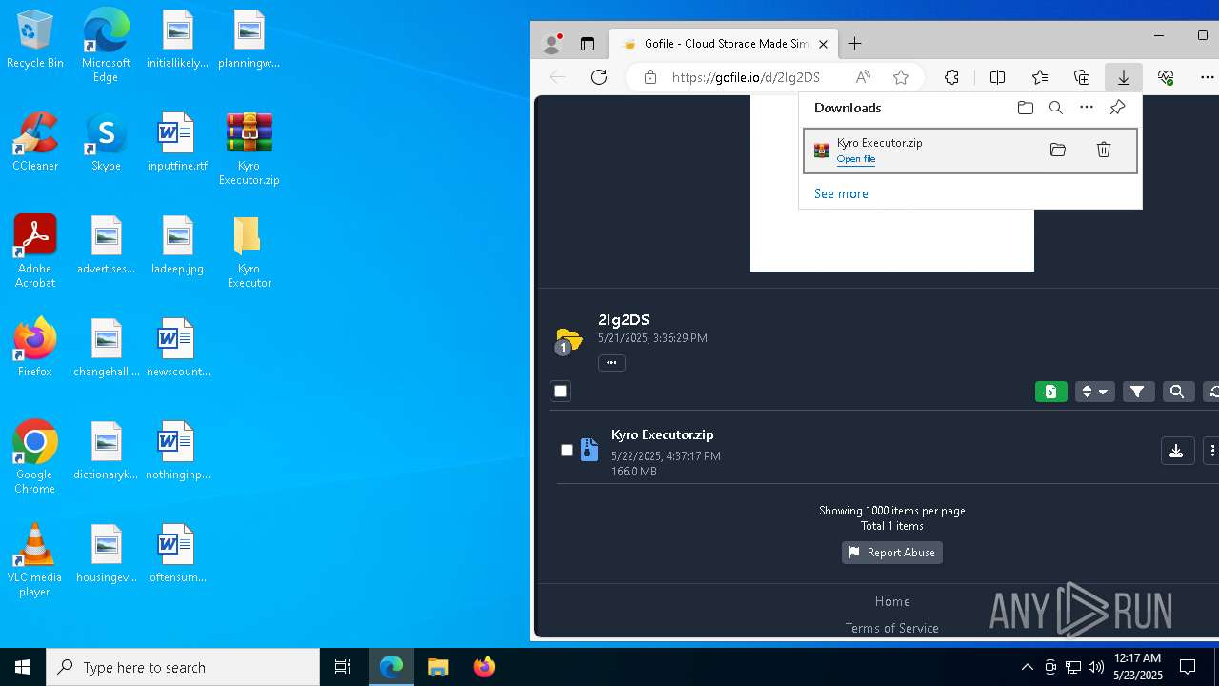Click See more in Downloads panel
The width and height of the screenshot is (1219, 686).
[841, 193]
